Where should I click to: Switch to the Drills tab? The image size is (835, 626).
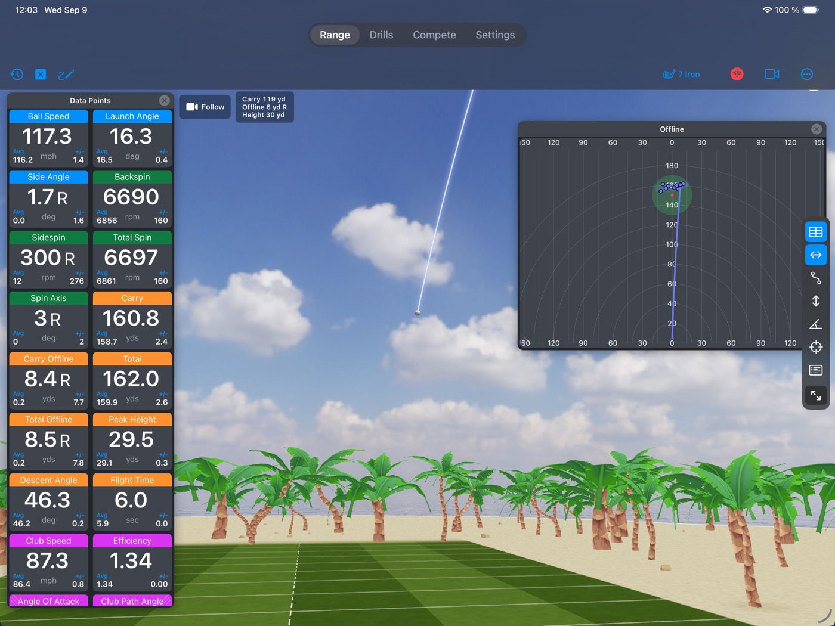[381, 35]
